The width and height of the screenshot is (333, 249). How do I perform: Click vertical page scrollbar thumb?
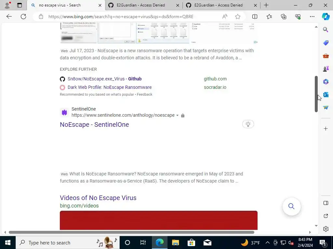(316, 94)
